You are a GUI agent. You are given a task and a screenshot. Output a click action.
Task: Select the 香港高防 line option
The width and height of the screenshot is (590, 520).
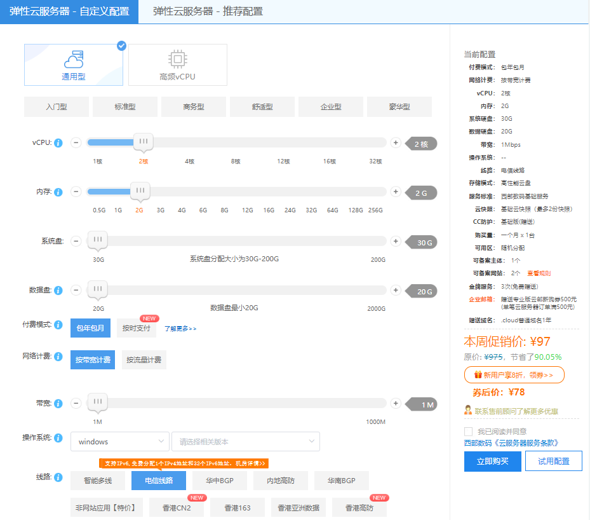(359, 507)
